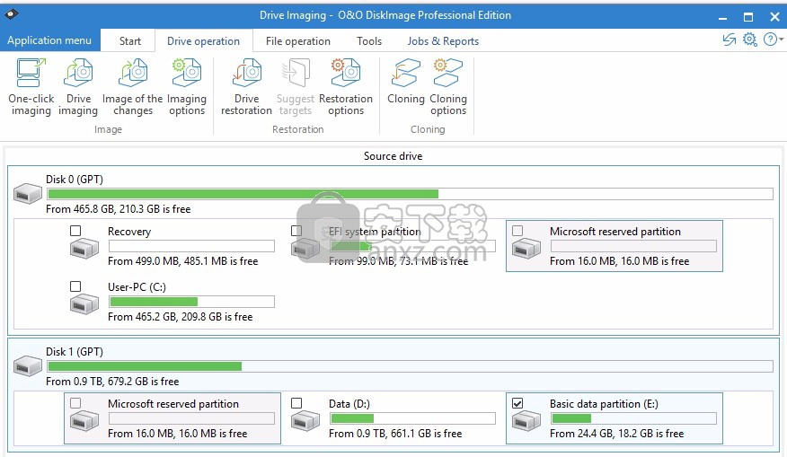
Task: Click 'From 0.9 TB, 679.2 GB is free'
Action: 112,382
